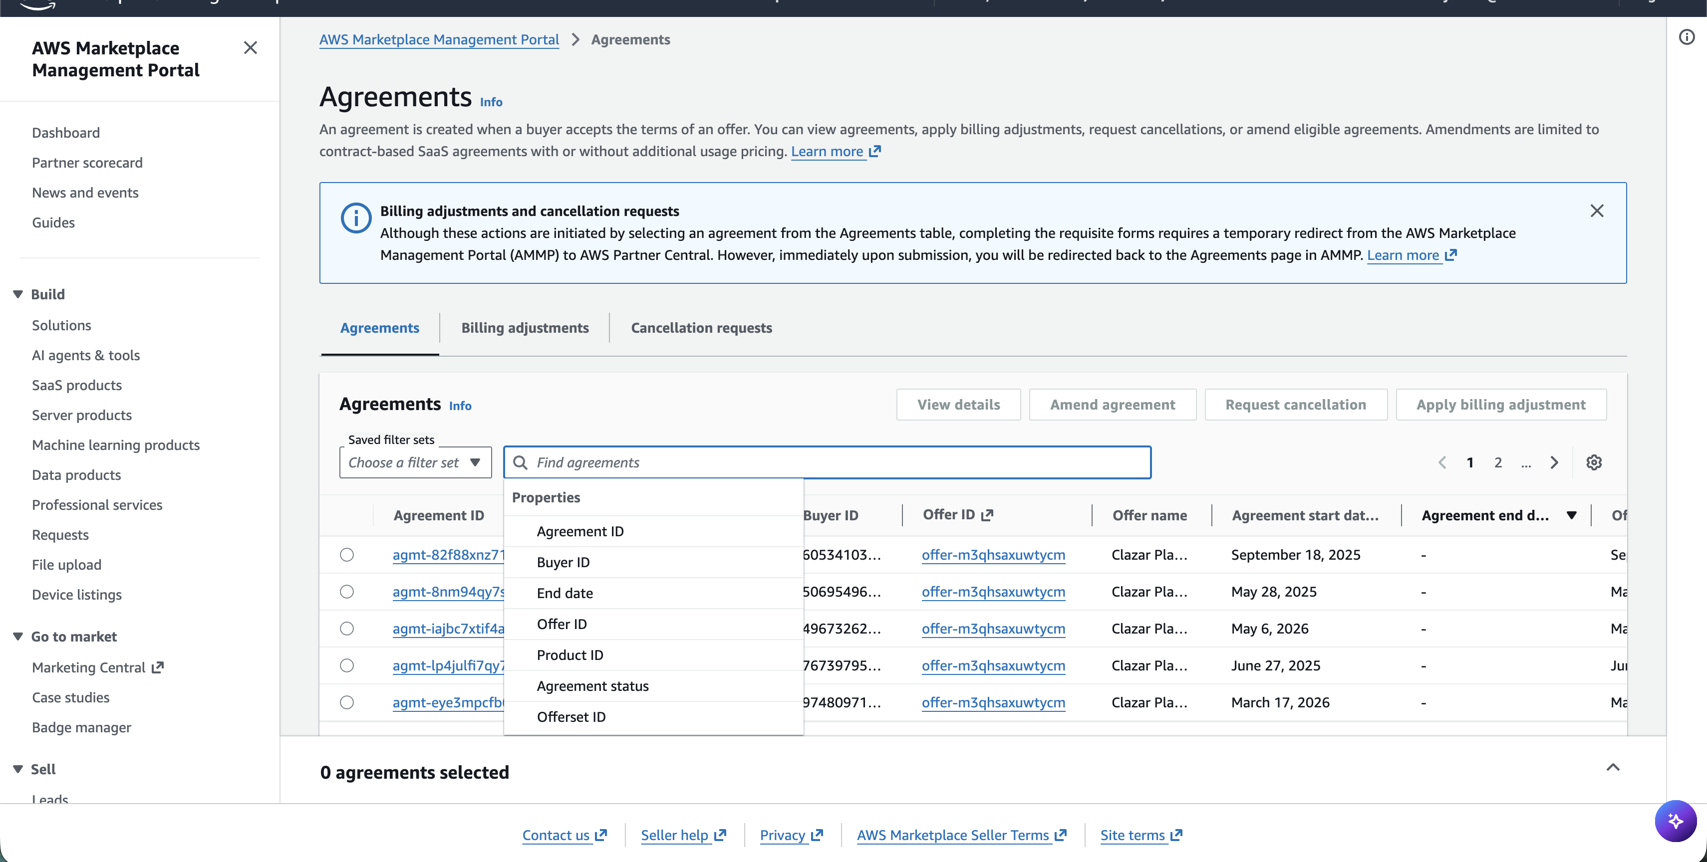Open agreement agmt-82f88xnz71 link
The height and width of the screenshot is (862, 1707).
449,555
